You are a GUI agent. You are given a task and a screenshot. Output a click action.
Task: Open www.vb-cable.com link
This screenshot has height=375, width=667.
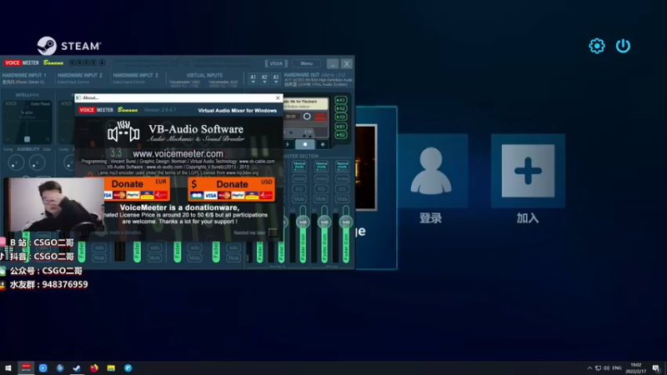click(x=257, y=162)
